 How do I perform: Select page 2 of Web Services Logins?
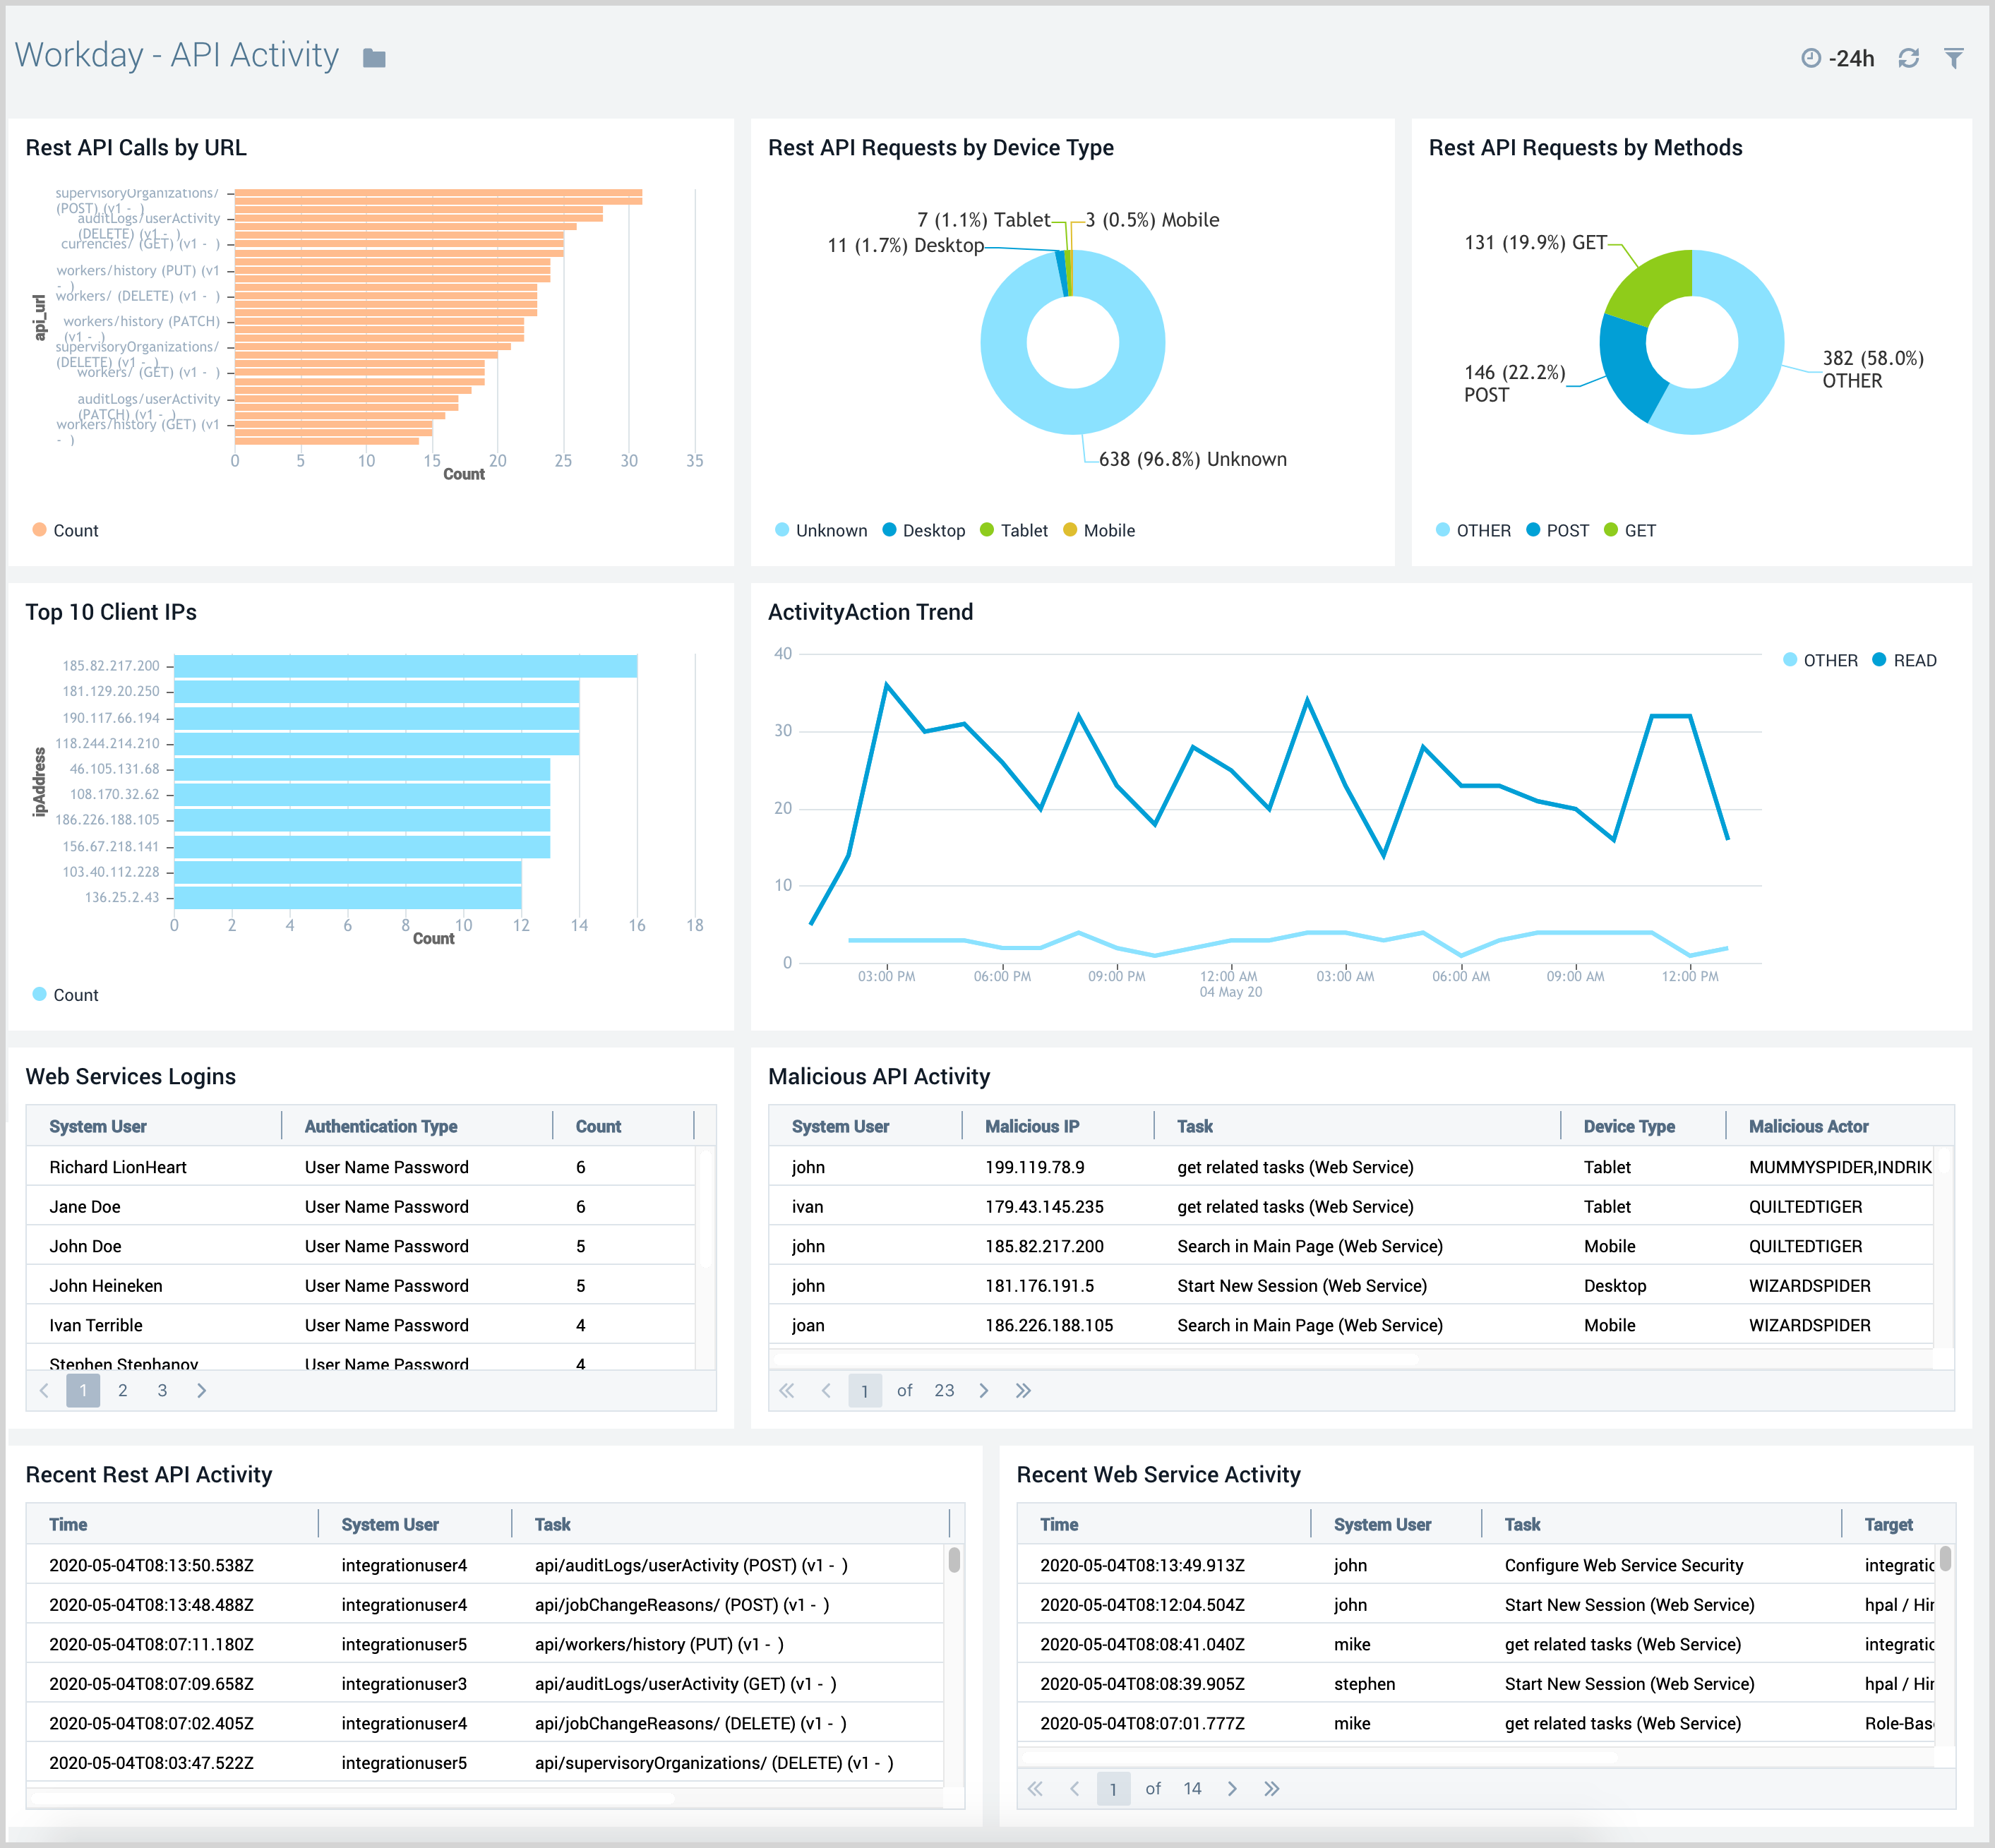122,1390
